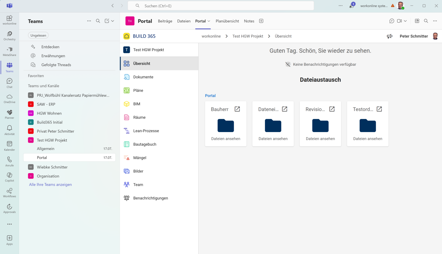Expand the meeting camera dropdown
This screenshot has width=442, height=254.
pos(405,21)
